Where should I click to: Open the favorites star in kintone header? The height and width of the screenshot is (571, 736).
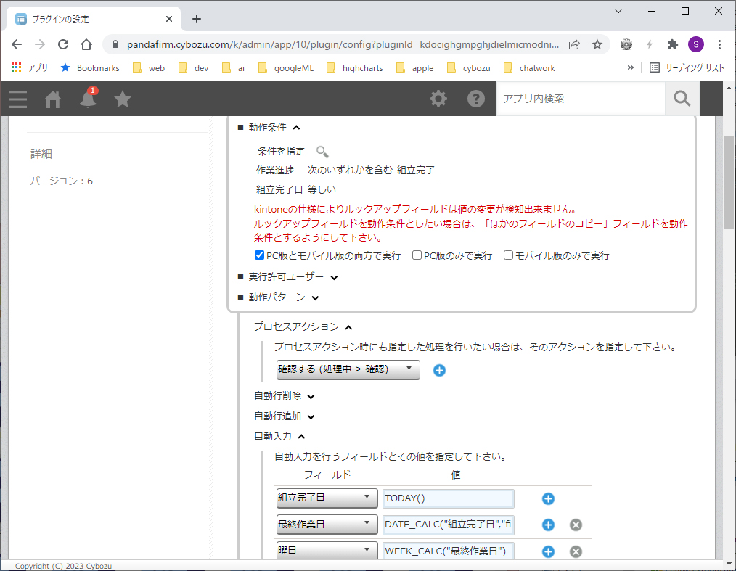click(123, 99)
